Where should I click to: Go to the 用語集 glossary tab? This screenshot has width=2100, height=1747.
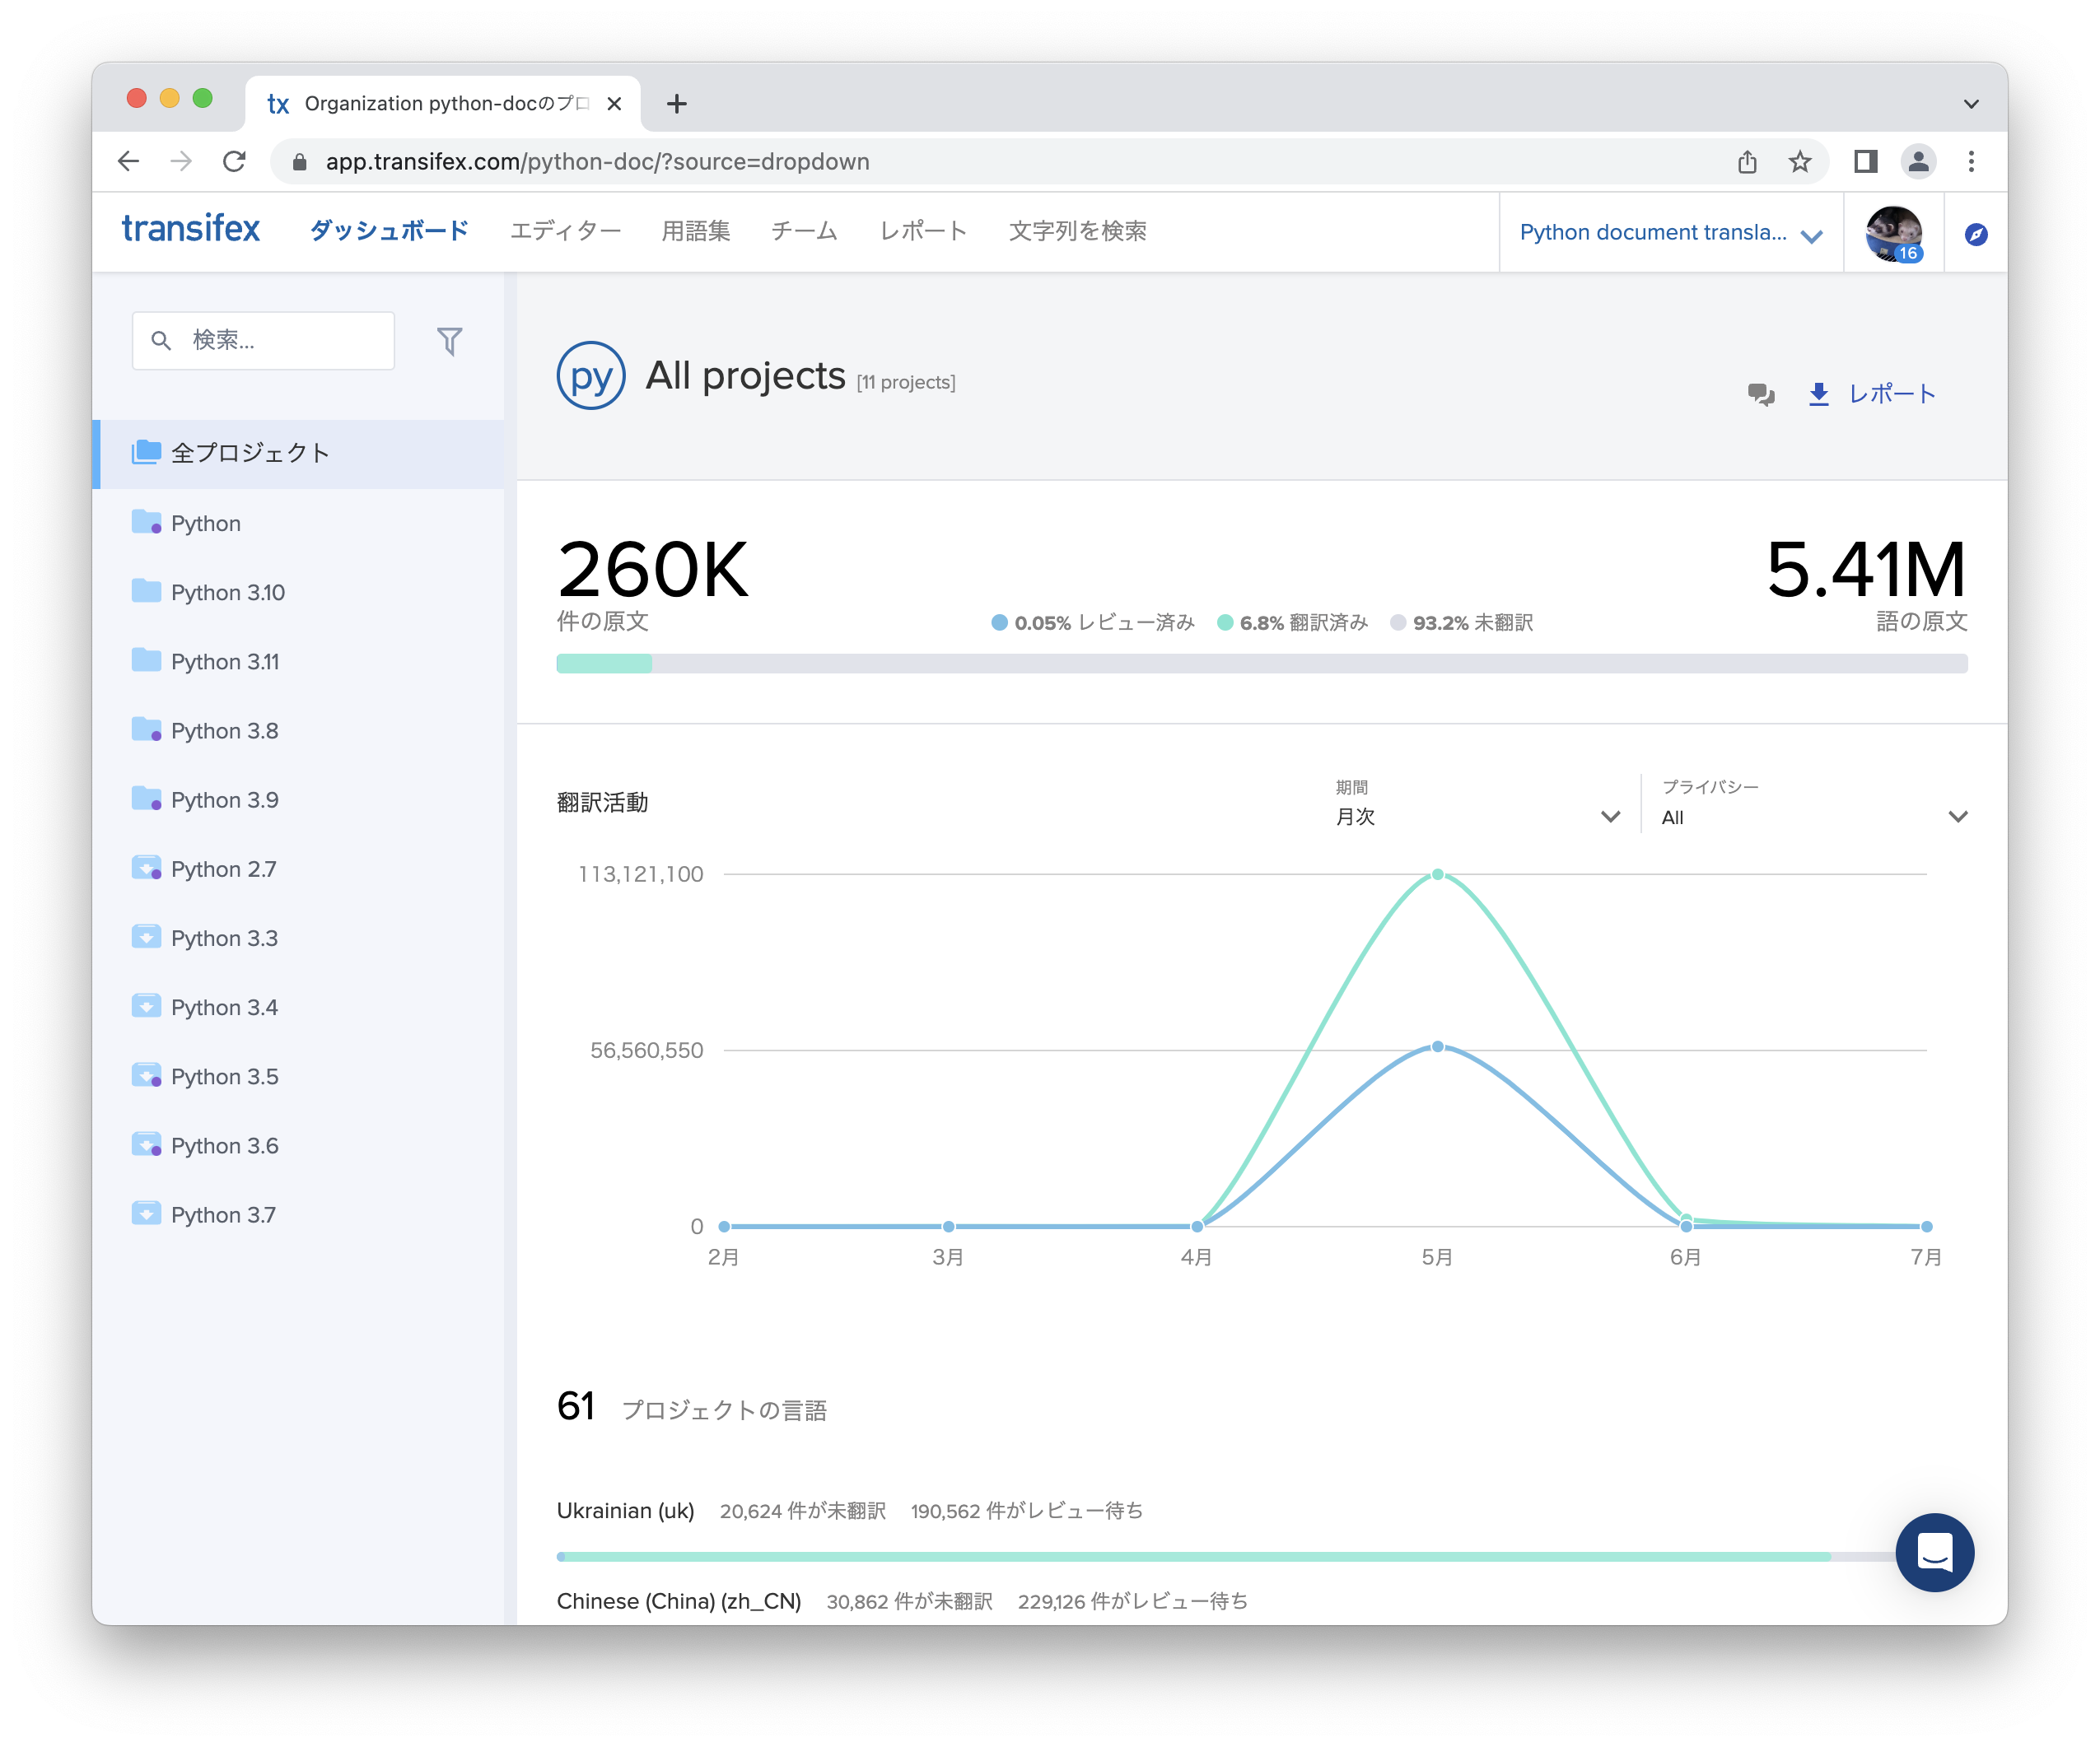695,231
